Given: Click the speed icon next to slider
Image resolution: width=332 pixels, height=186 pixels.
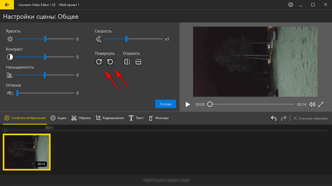Looking at the screenshot, I should [99, 39].
